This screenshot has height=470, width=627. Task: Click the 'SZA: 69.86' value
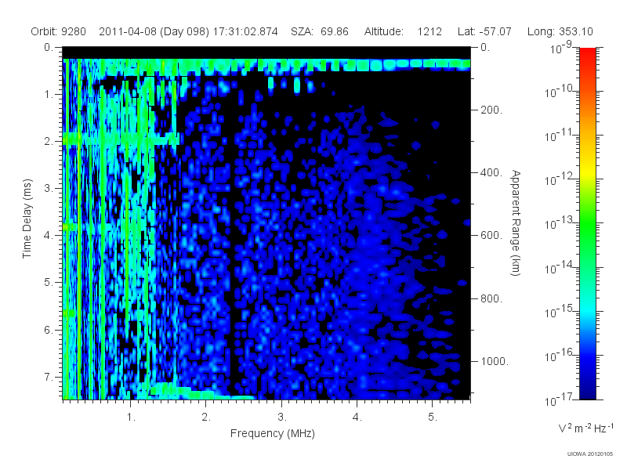pyautogui.click(x=320, y=31)
